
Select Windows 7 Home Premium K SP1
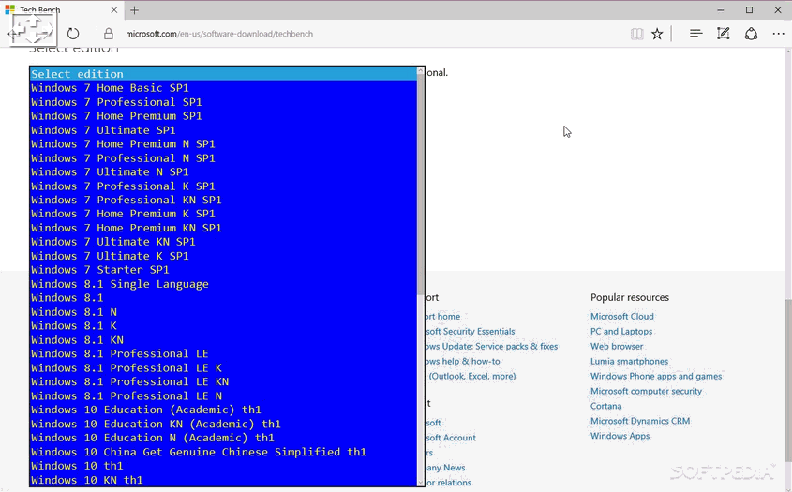tap(223, 214)
